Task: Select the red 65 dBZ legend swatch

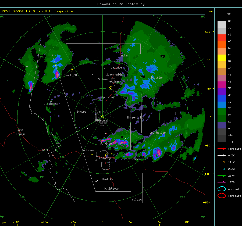Action: (222, 38)
